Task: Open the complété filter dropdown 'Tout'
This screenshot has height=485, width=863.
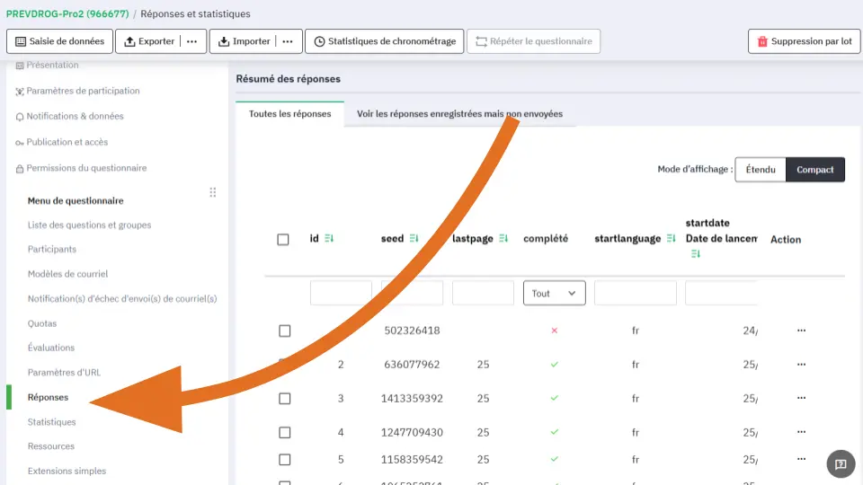Action: [554, 294]
